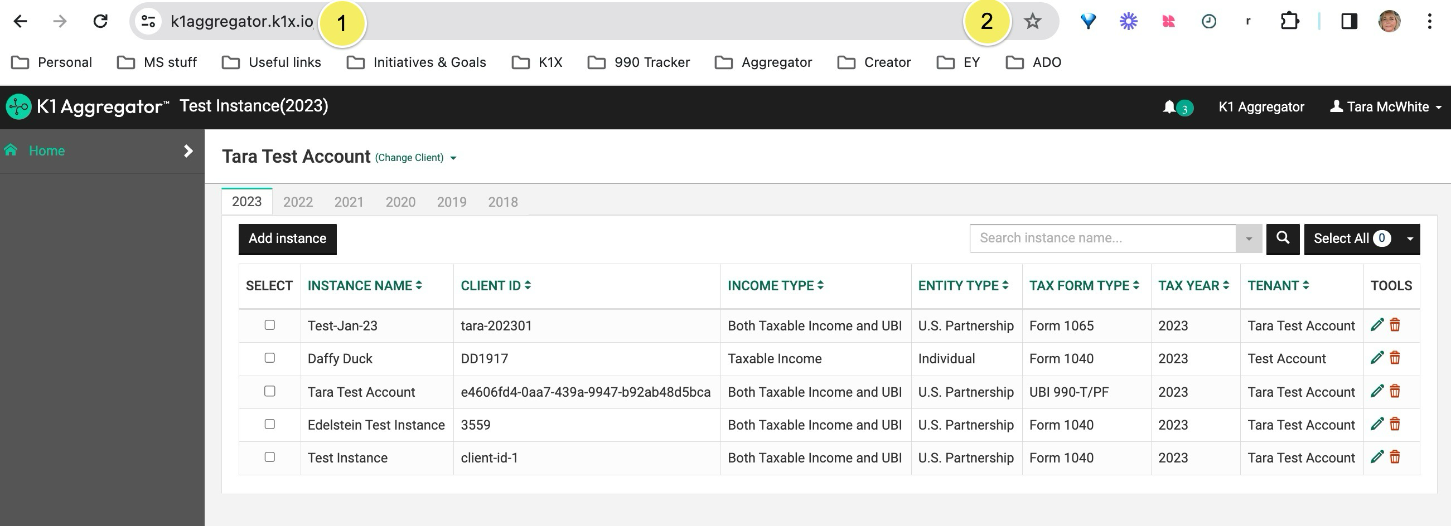Open the Select All dropdown arrow
Viewport: 1451px width, 526px height.
[x=1409, y=239]
